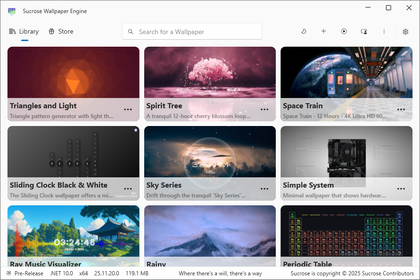Click the search magnifier icon

[131, 31]
